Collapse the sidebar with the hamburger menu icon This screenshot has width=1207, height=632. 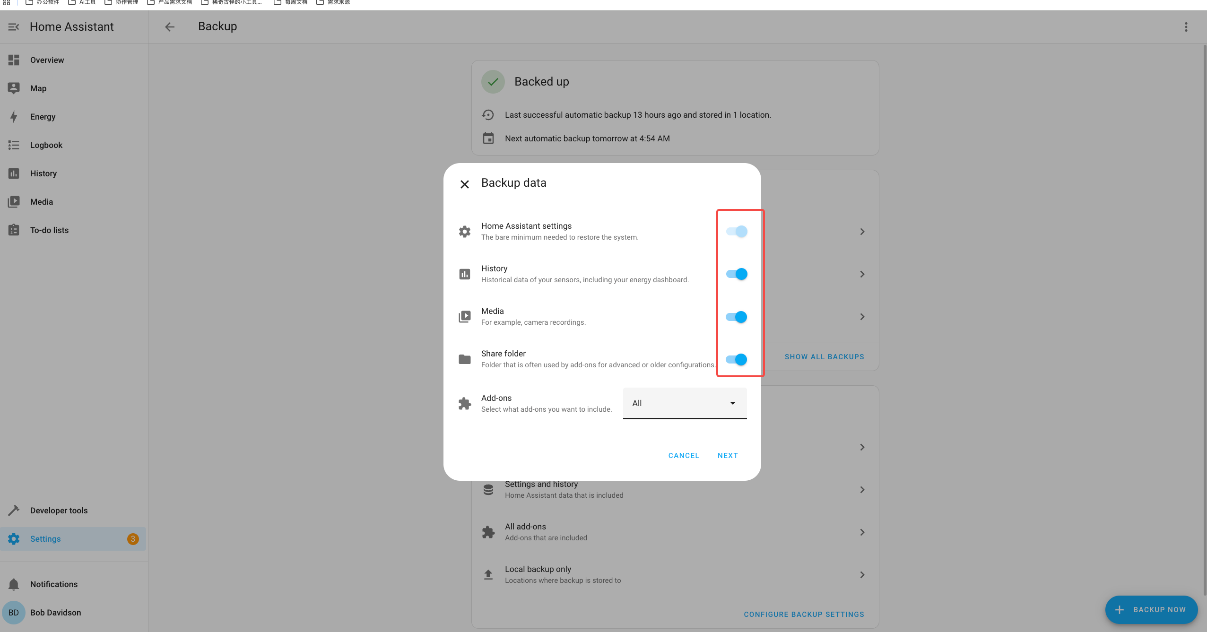point(14,27)
